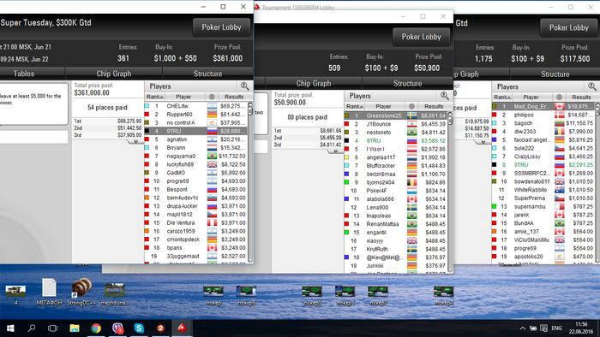Open taskbar clock showing 11:56
The height and width of the screenshot is (337, 600).
[x=581, y=328]
